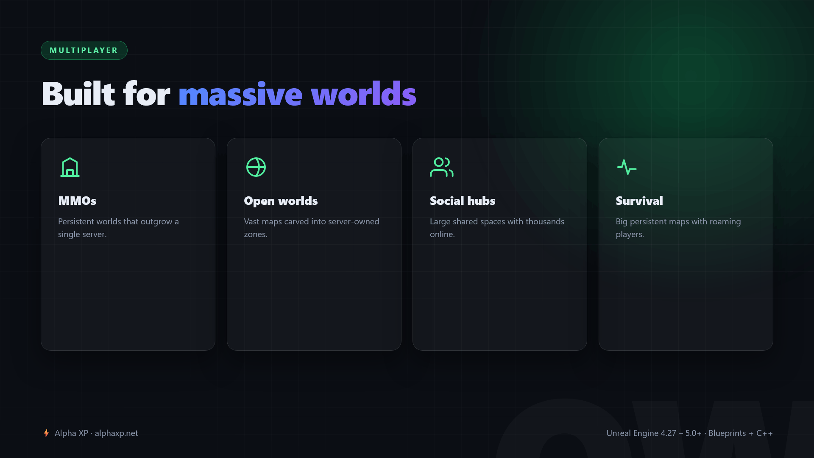Select the MMOs card title
Image resolution: width=814 pixels, height=458 pixels.
pos(77,201)
